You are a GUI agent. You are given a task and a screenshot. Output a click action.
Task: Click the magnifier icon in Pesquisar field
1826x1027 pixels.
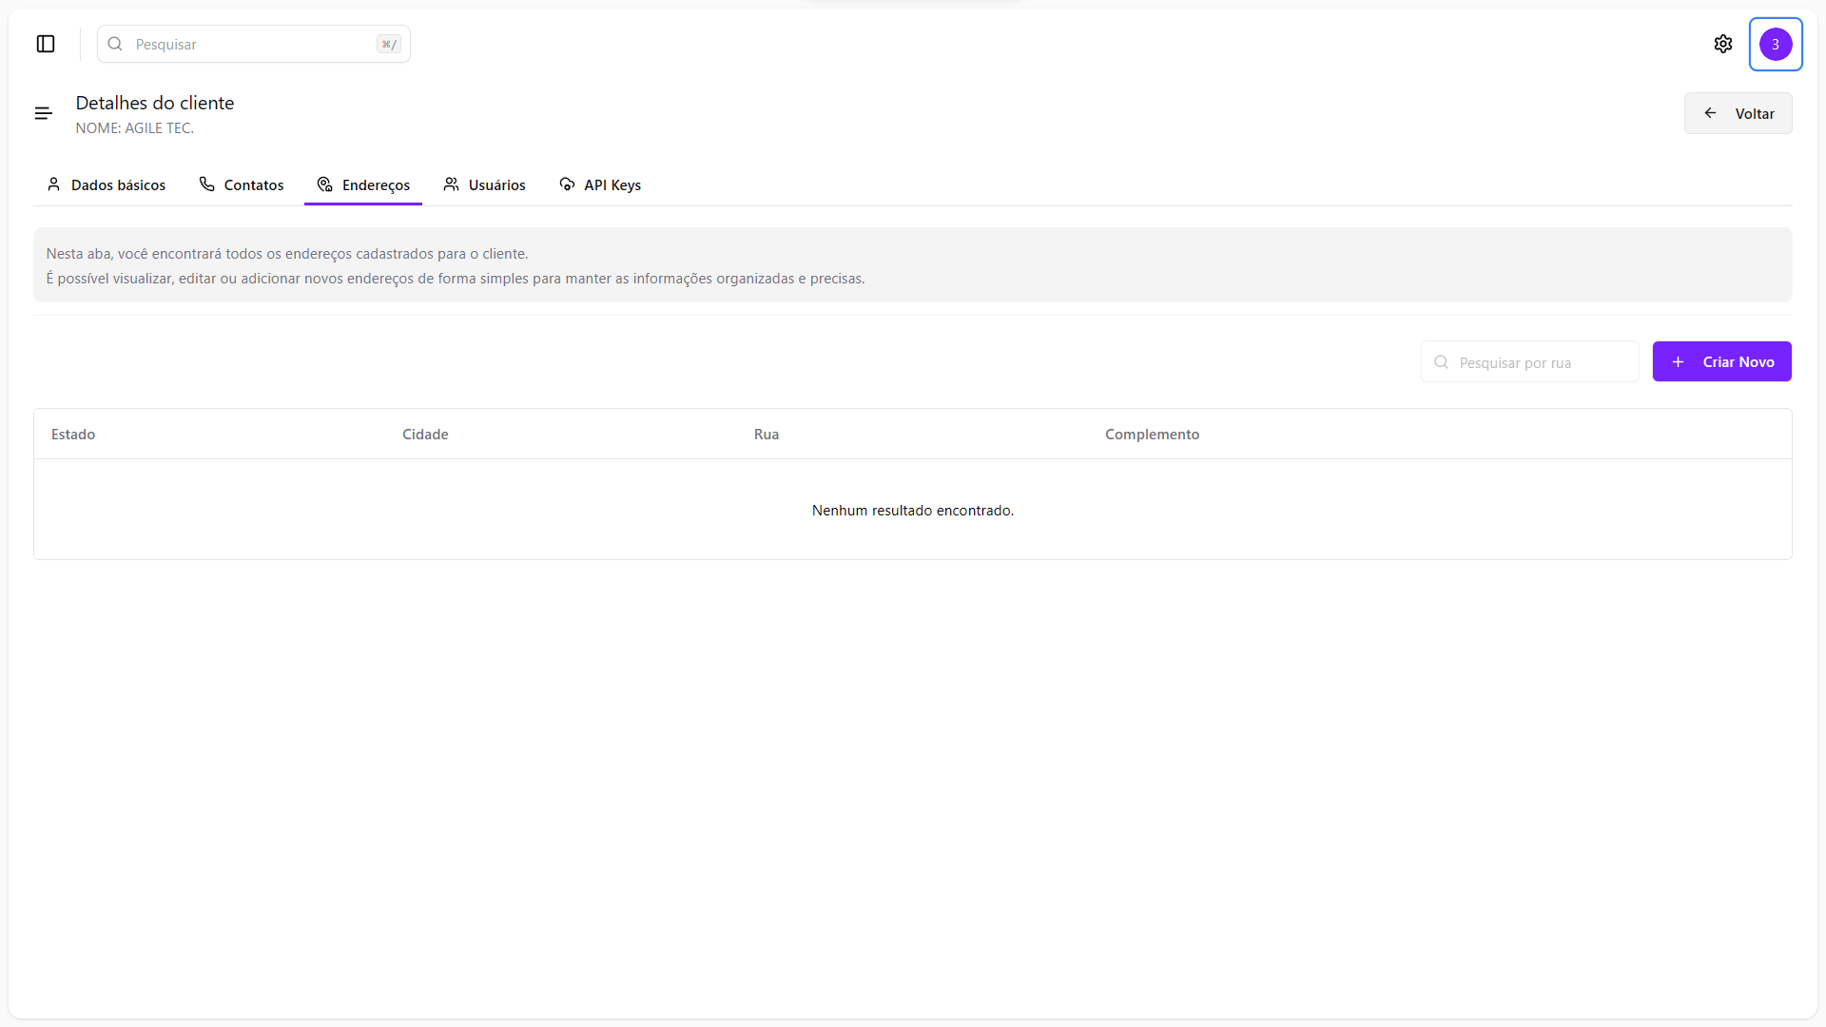115,44
